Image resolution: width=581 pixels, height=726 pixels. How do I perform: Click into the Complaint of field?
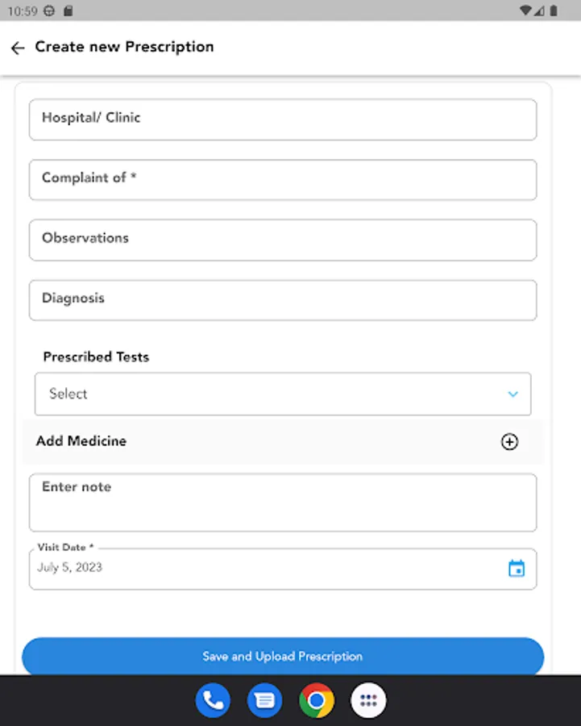(x=283, y=180)
